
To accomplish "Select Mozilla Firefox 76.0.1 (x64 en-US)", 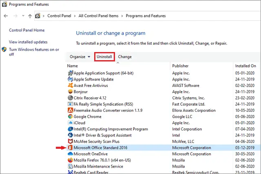I will [x=163, y=160].
